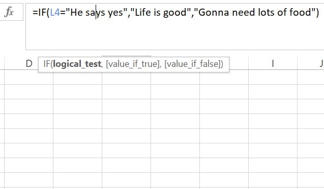Place cursor on the L4 cell reference

55,12
